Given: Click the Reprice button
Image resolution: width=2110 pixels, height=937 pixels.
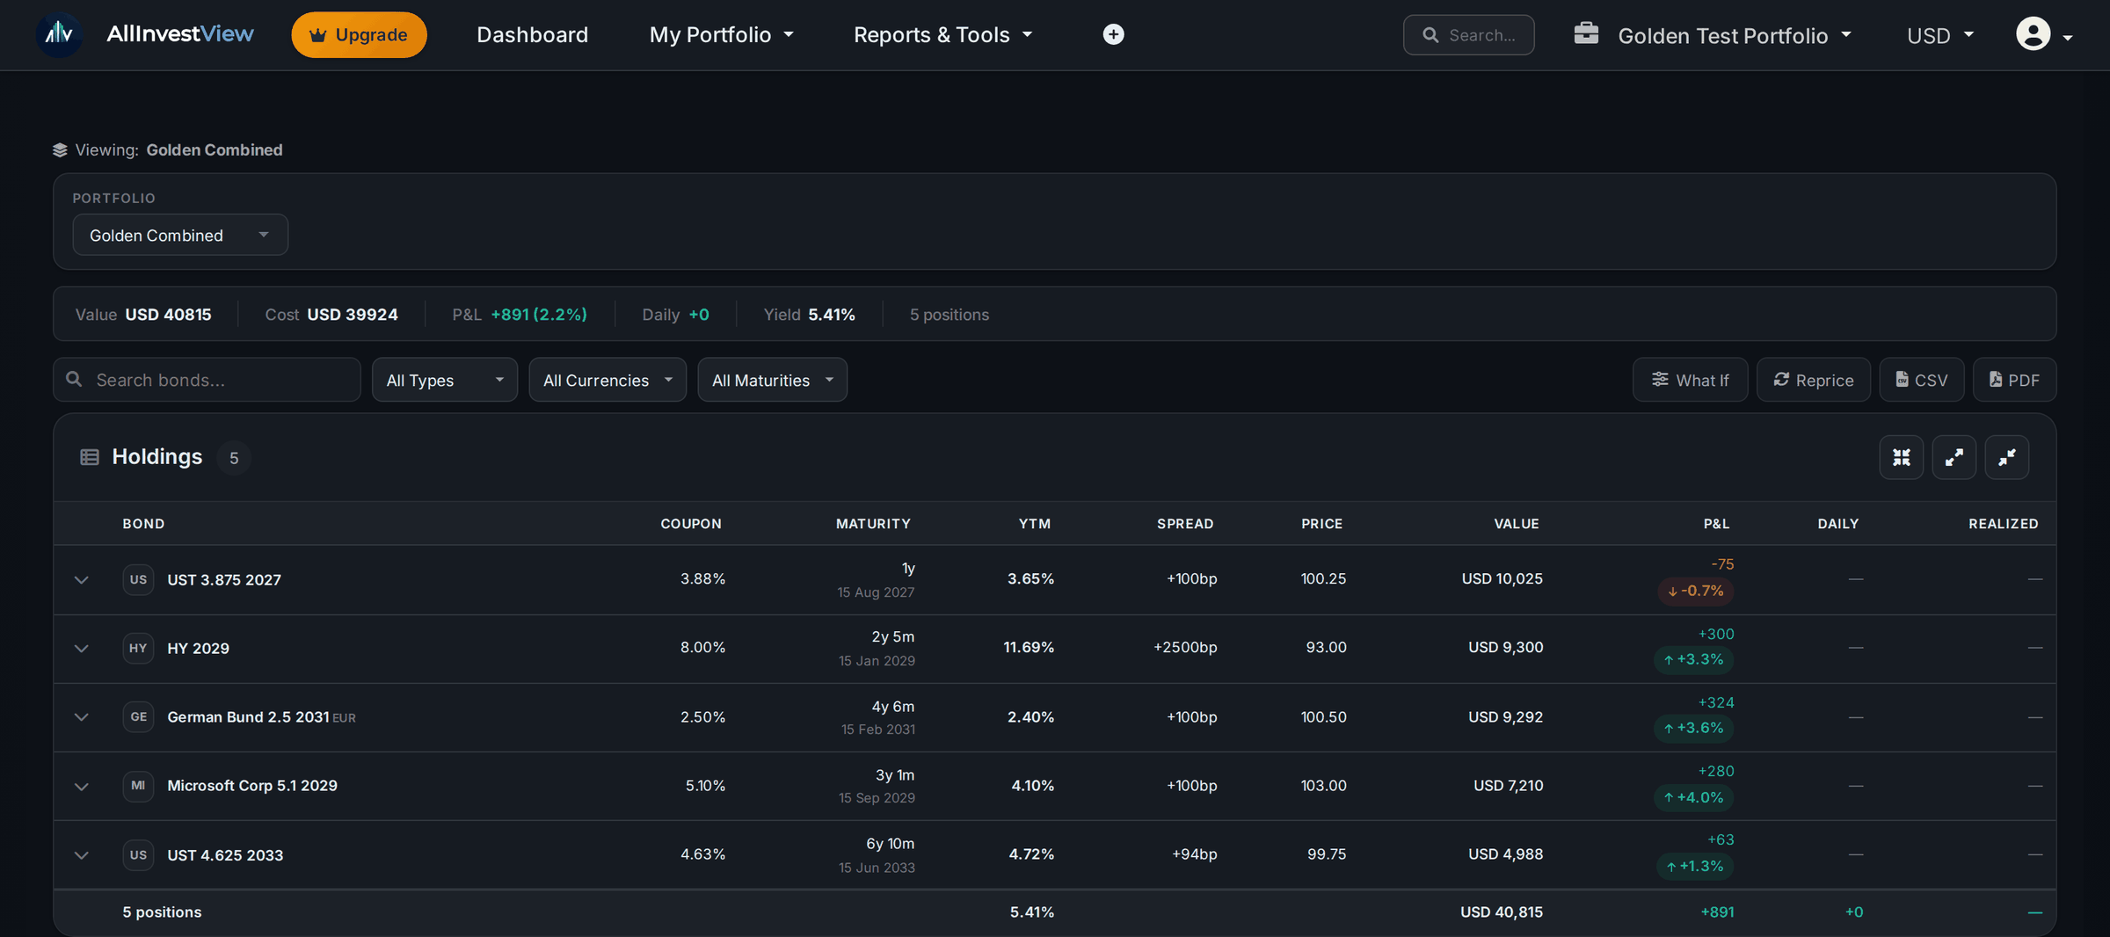Looking at the screenshot, I should (x=1813, y=380).
